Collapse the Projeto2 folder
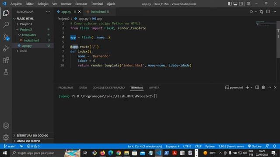 click(x=33, y=30)
